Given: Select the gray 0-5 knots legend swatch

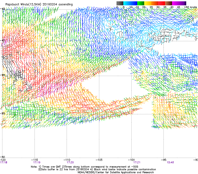Looking at the screenshot, I should coord(120,3).
